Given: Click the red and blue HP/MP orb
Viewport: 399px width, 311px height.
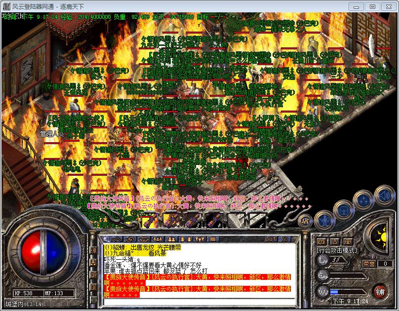Looking at the screenshot, I should coord(43,252).
